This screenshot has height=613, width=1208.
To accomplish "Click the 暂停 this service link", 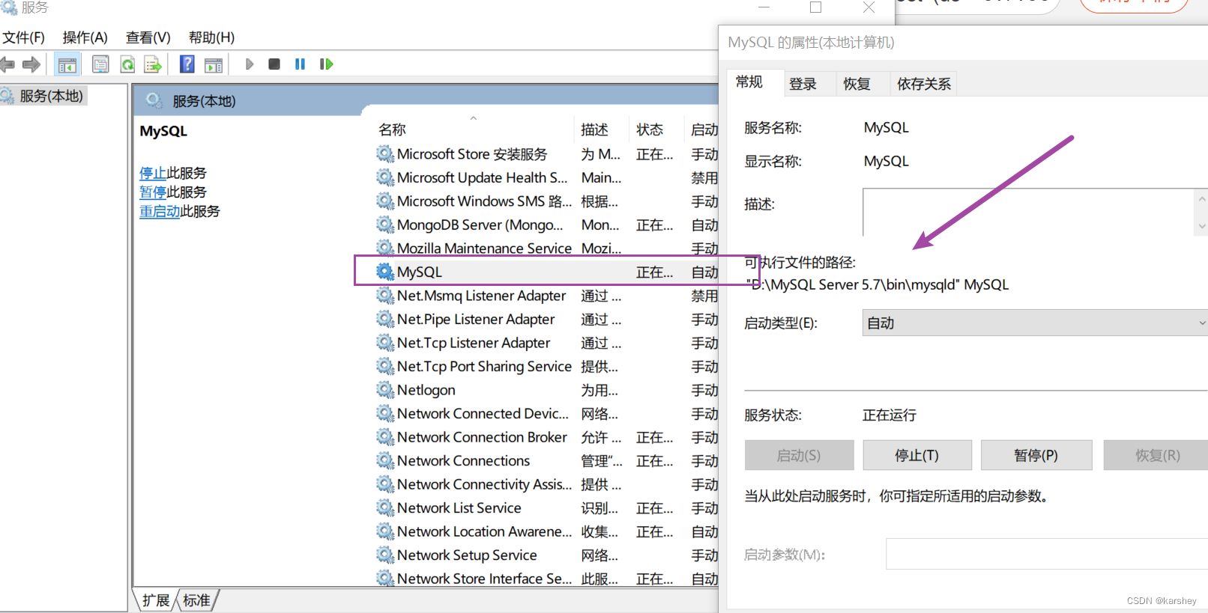I will click(153, 192).
